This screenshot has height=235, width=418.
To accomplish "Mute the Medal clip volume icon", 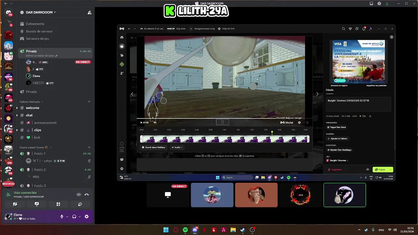I will click(x=155, y=123).
